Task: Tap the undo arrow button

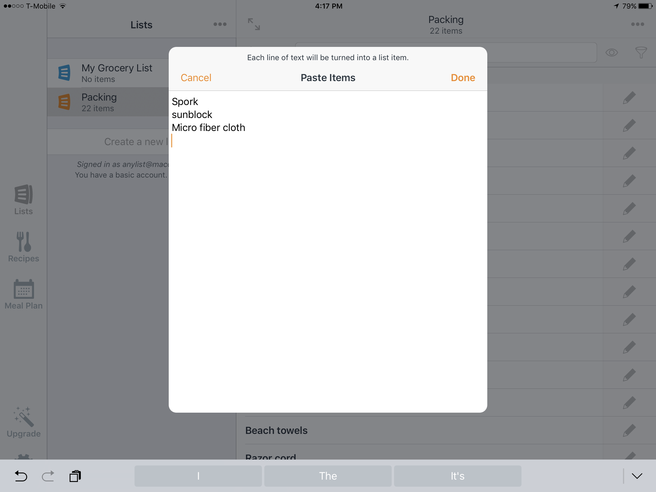Action: pyautogui.click(x=21, y=476)
